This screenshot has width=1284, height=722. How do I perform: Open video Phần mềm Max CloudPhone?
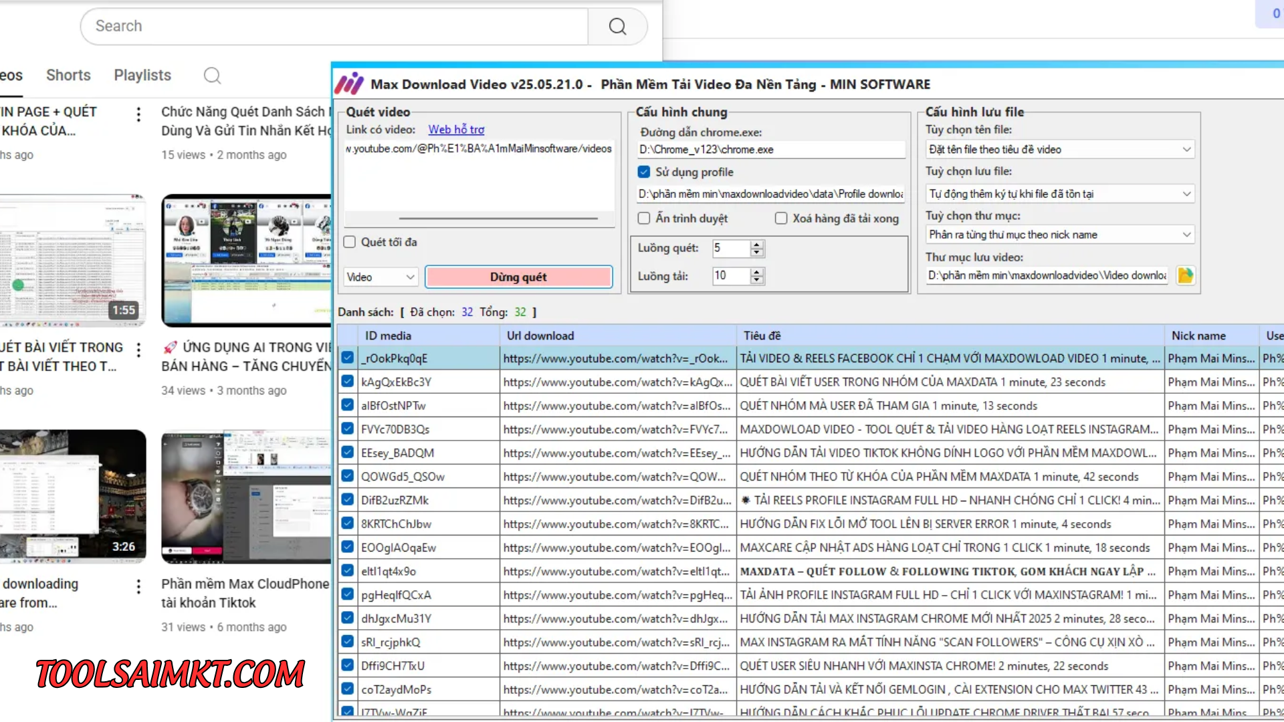(x=245, y=593)
